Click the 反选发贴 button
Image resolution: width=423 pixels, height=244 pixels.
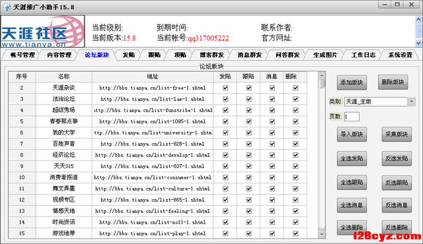tap(397, 158)
